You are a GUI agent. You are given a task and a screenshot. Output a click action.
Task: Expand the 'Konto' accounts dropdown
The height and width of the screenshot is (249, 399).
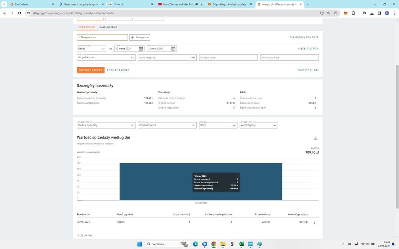106,57
